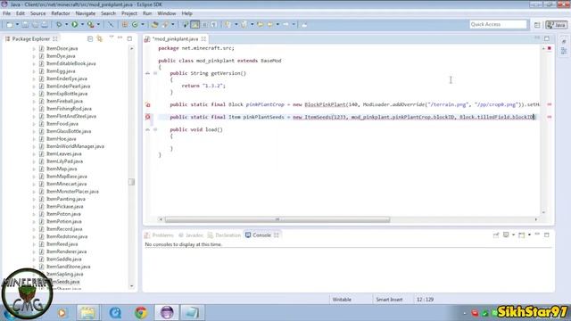Click the Console Open Console icon

tap(522, 235)
